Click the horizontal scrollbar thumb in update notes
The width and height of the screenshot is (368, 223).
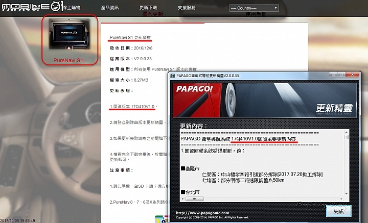tap(194, 199)
